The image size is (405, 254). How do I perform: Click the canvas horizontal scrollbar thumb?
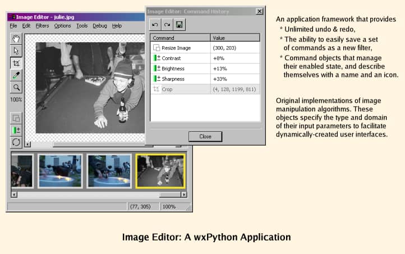click(x=103, y=145)
